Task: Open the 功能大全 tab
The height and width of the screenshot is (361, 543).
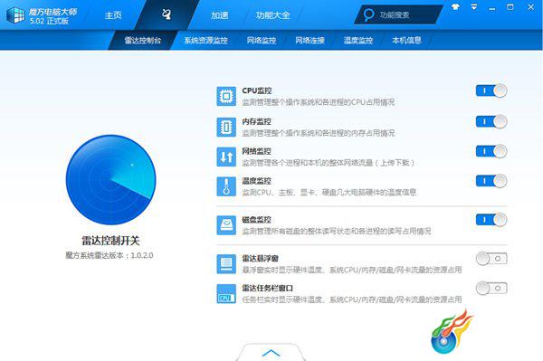Action: coord(273,15)
